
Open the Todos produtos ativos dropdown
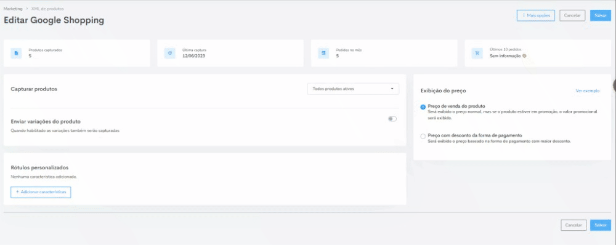pos(353,89)
